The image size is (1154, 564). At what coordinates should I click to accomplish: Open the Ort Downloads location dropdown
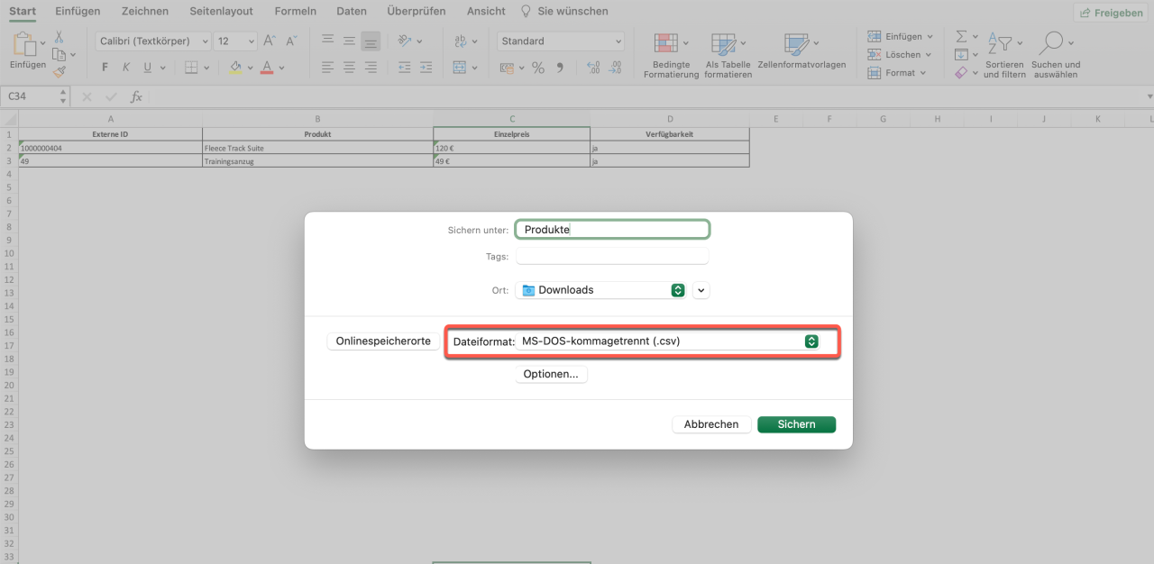[678, 290]
